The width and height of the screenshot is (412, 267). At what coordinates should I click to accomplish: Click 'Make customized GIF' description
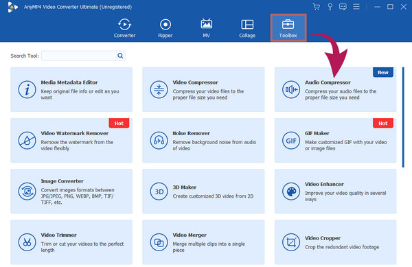(x=346, y=146)
